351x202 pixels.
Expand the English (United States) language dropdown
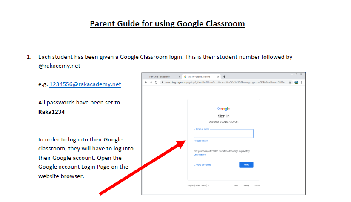199,185
